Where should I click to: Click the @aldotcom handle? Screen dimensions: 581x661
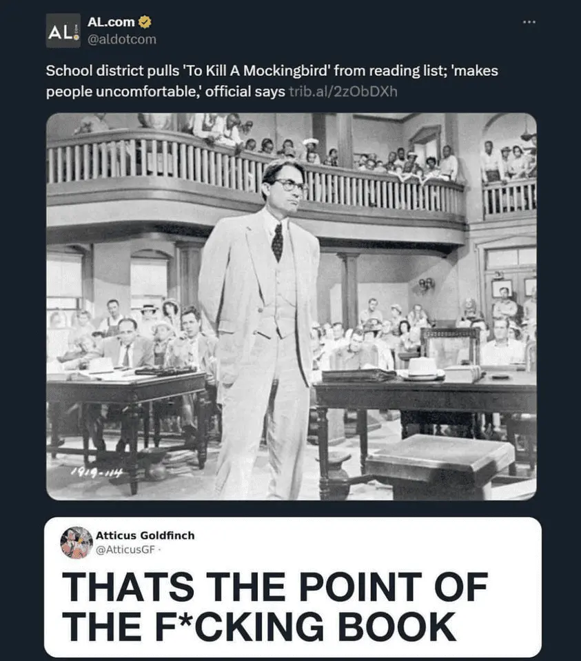(122, 39)
